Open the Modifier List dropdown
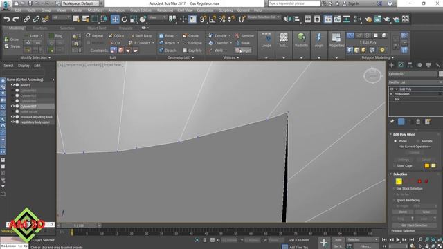The height and width of the screenshot is (249, 443). (415, 82)
